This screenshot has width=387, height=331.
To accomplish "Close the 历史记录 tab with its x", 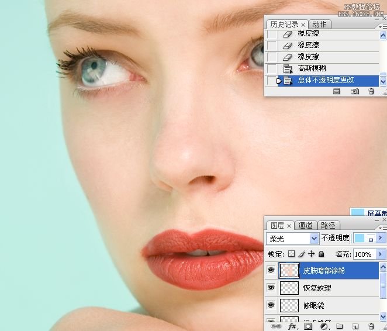I will click(303, 25).
